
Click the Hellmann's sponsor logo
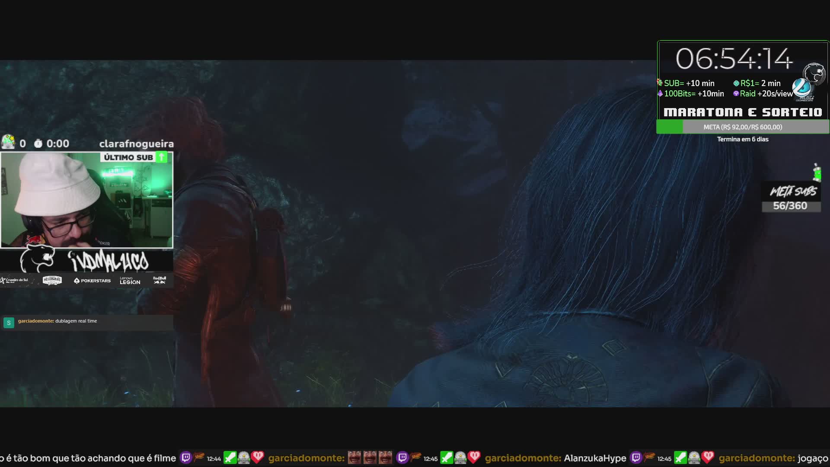[x=52, y=281]
